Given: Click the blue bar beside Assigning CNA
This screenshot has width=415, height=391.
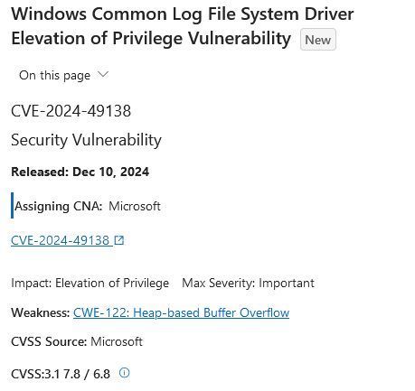Looking at the screenshot, I should (x=13, y=205).
